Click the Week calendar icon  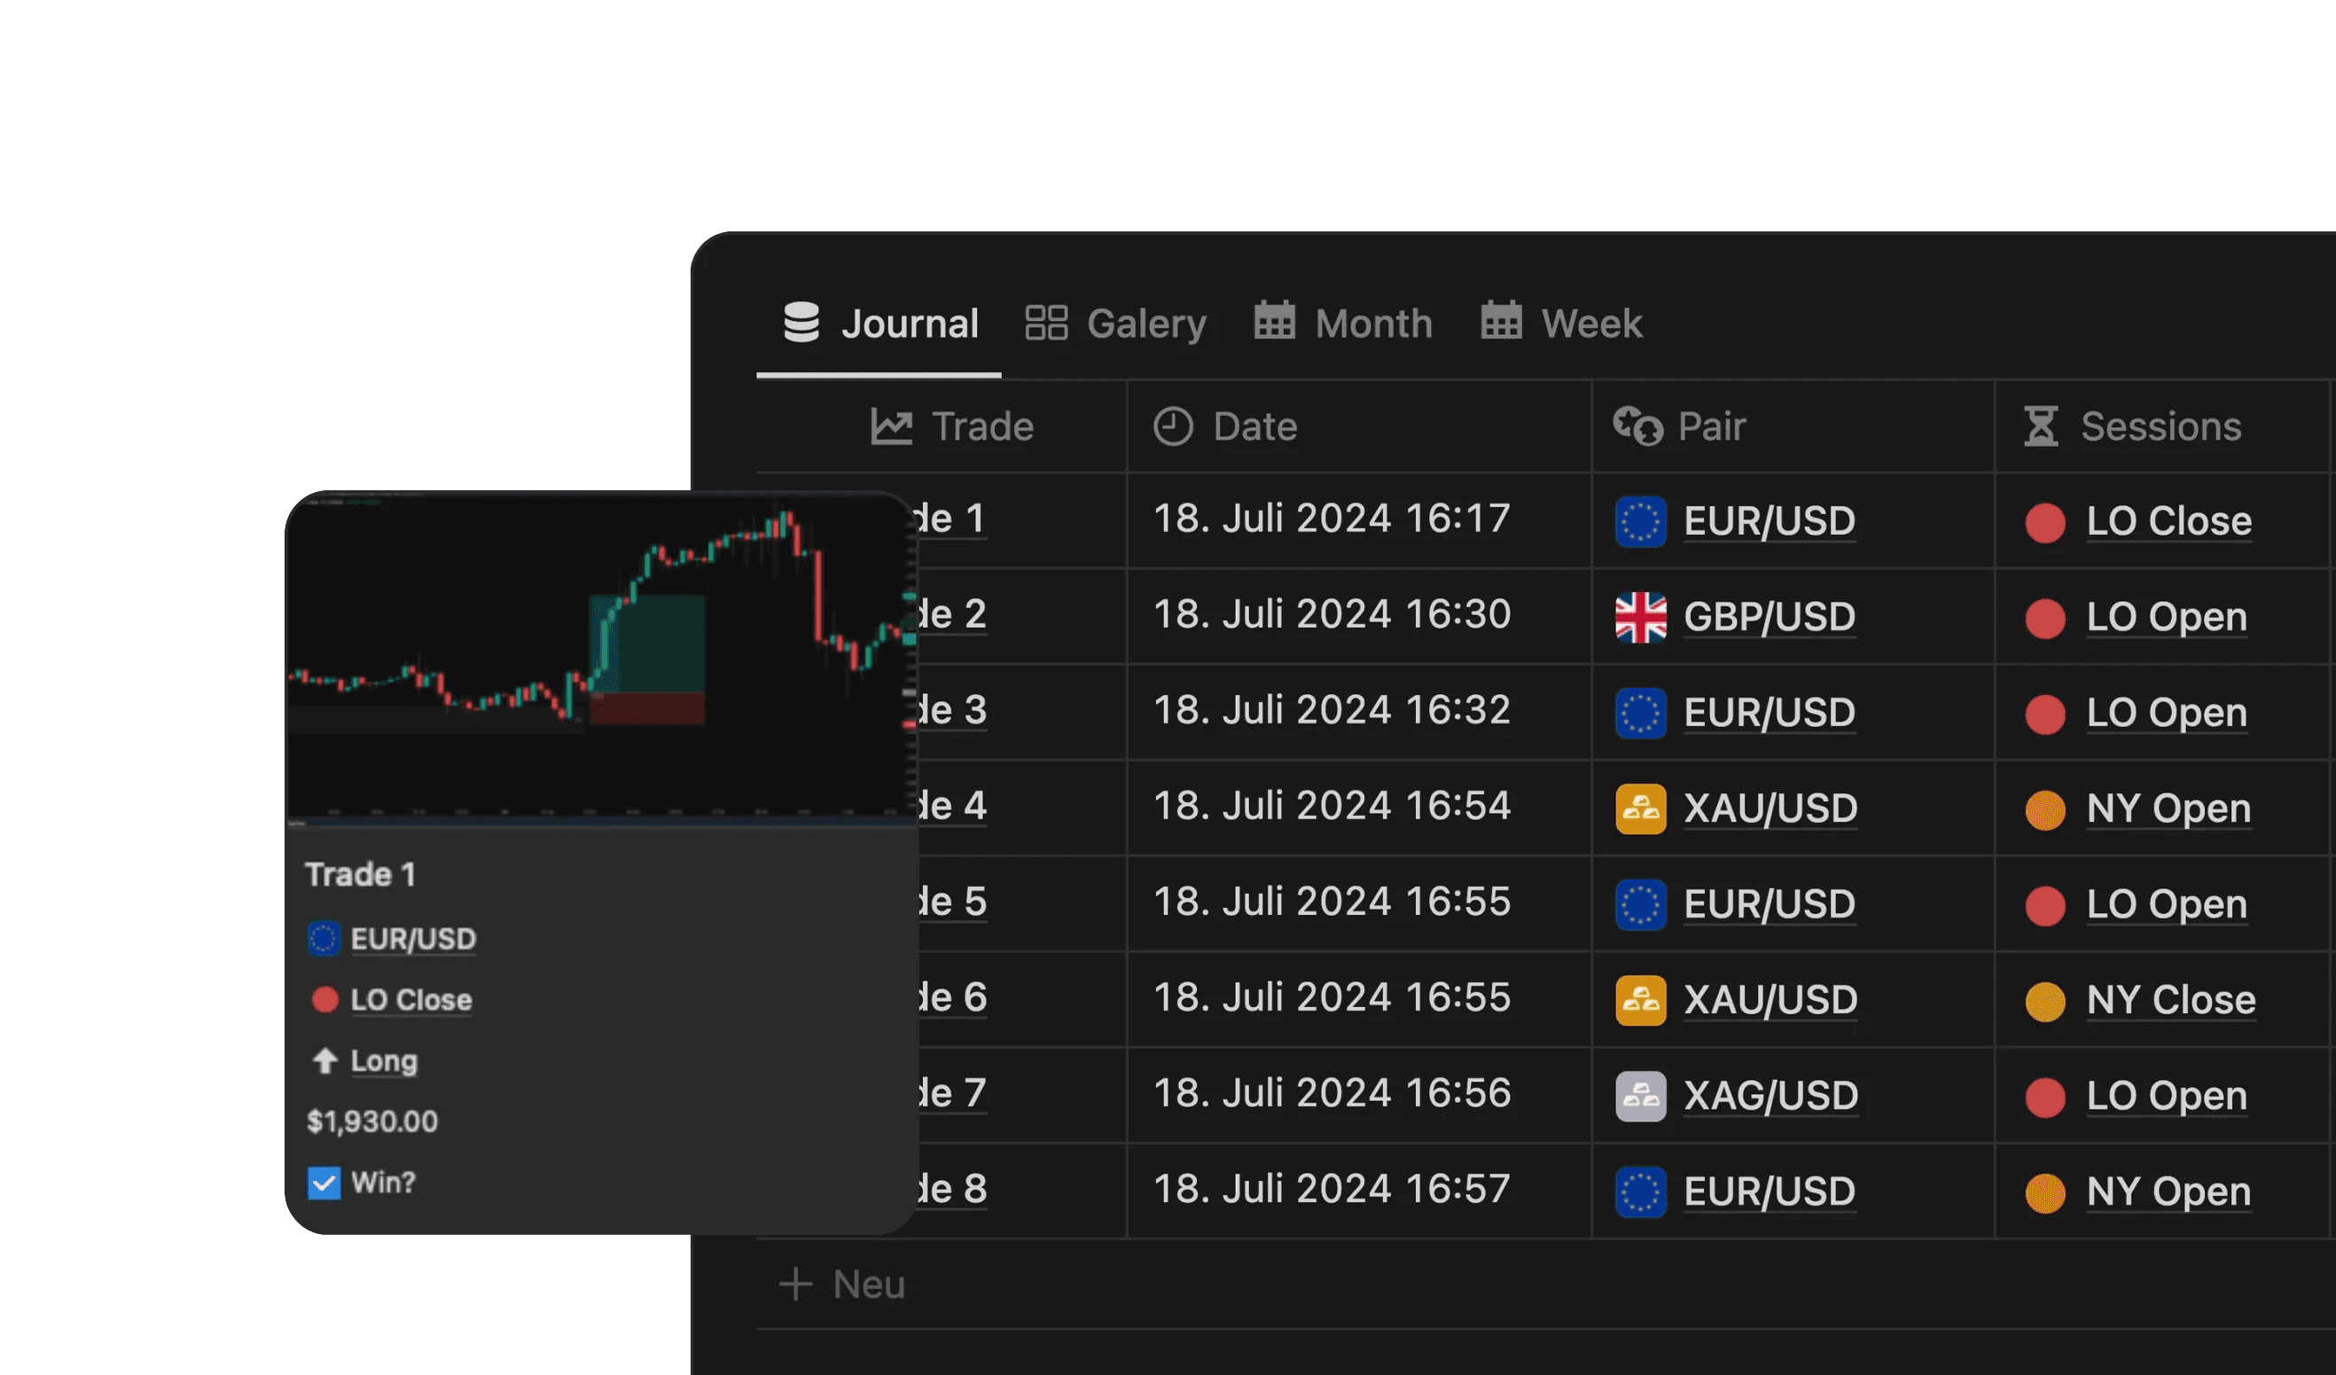click(1501, 321)
